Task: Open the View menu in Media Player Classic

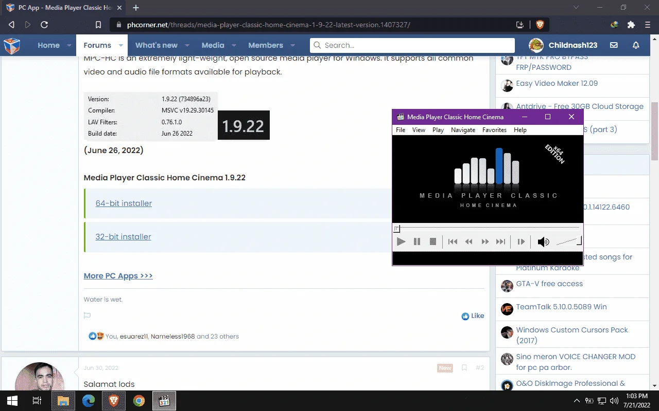Action: (x=419, y=130)
